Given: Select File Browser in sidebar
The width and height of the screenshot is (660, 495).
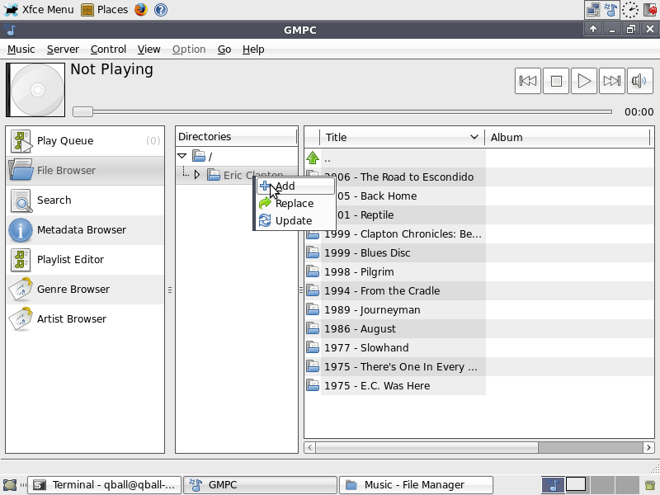Looking at the screenshot, I should pos(85,171).
